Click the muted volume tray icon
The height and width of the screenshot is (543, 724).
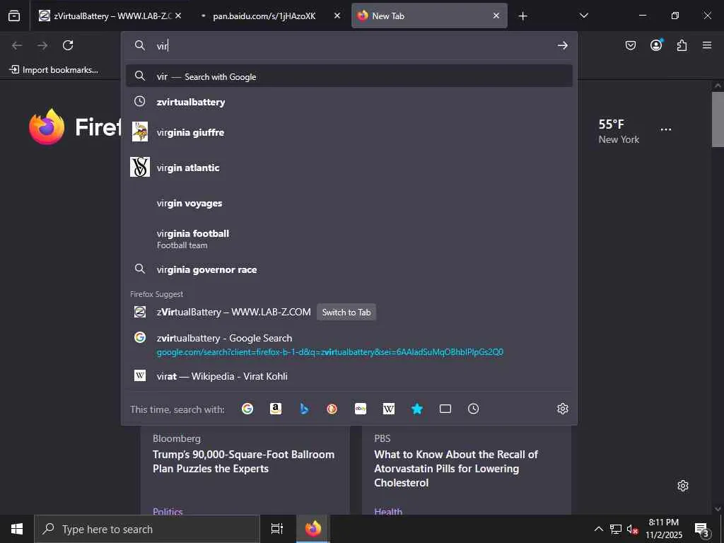(632, 529)
